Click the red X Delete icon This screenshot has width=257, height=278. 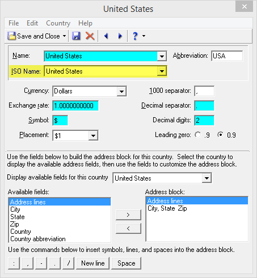(90, 36)
